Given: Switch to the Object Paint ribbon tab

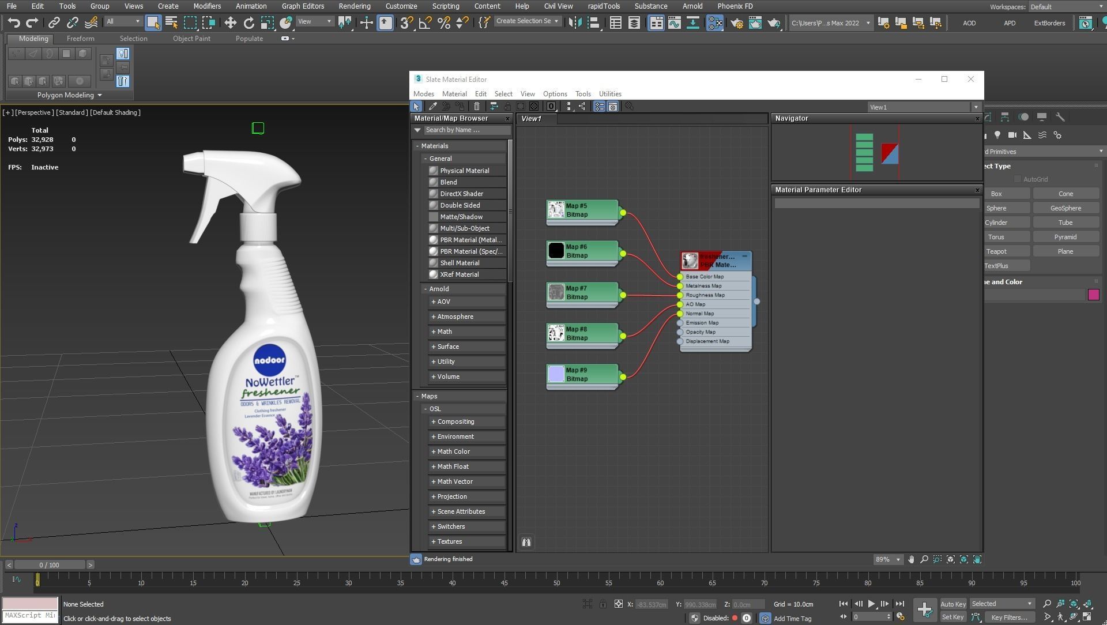Looking at the screenshot, I should pos(191,39).
